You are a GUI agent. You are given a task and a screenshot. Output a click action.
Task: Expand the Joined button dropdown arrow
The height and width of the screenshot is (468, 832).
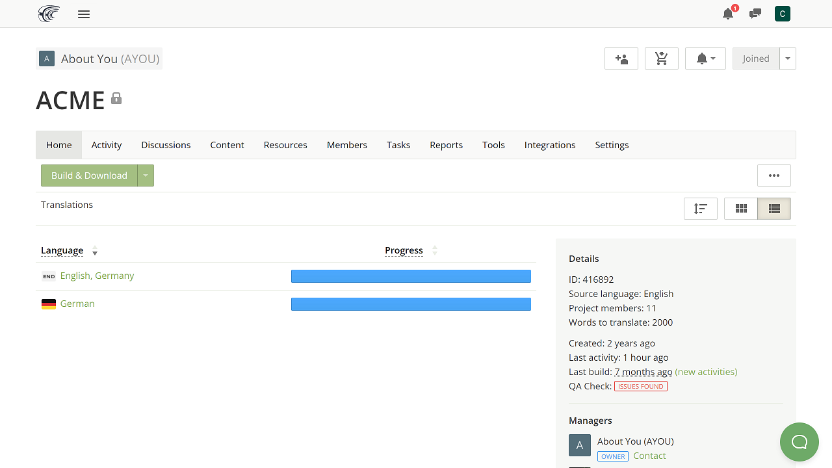pos(788,58)
